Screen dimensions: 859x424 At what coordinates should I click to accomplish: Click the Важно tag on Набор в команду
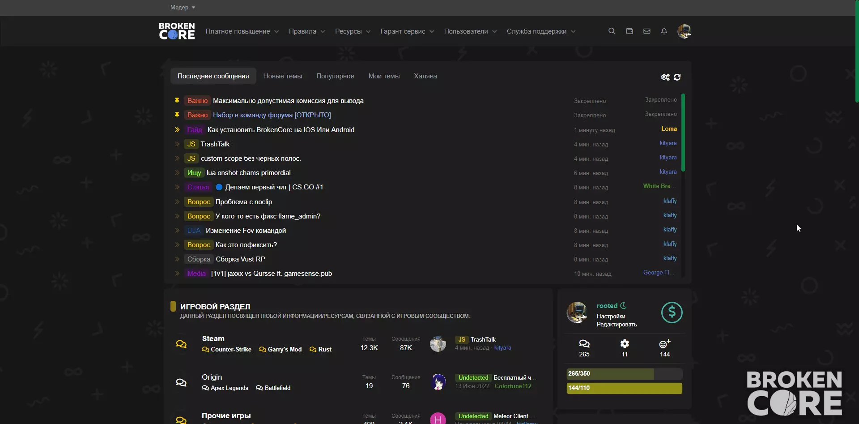pos(197,115)
